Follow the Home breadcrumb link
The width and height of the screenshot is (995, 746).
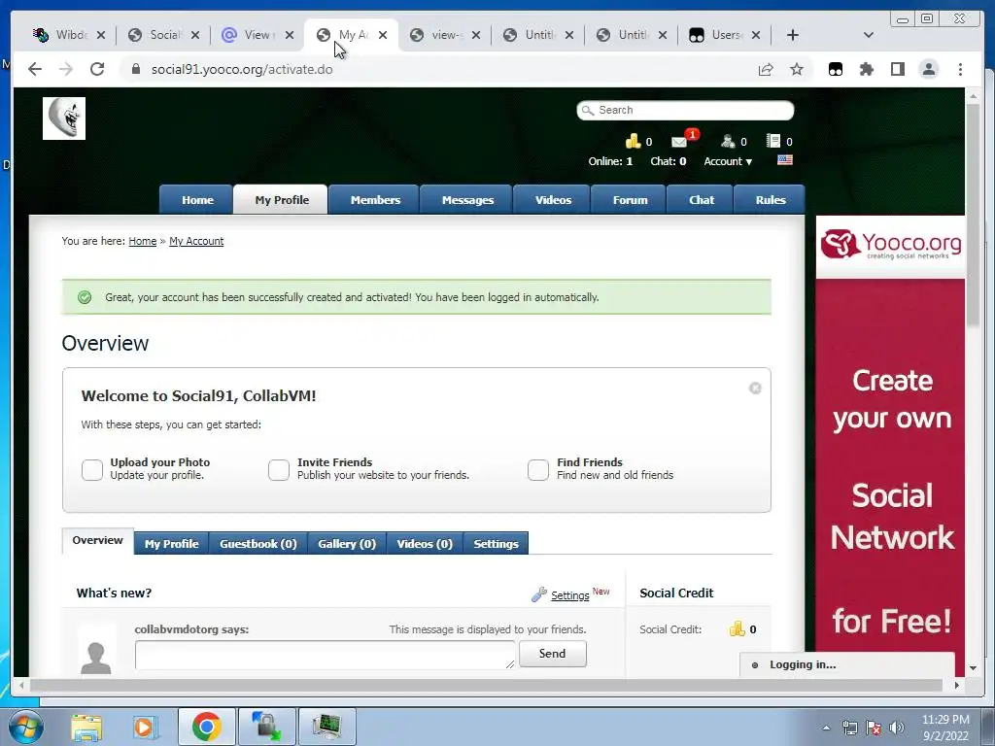[143, 241]
